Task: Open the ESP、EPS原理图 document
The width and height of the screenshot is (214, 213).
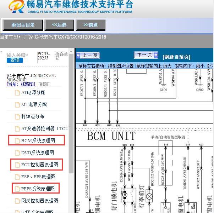Action: (38, 177)
